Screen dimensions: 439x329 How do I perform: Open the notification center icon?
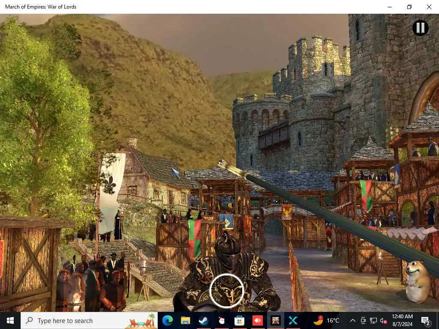pyautogui.click(x=426, y=320)
